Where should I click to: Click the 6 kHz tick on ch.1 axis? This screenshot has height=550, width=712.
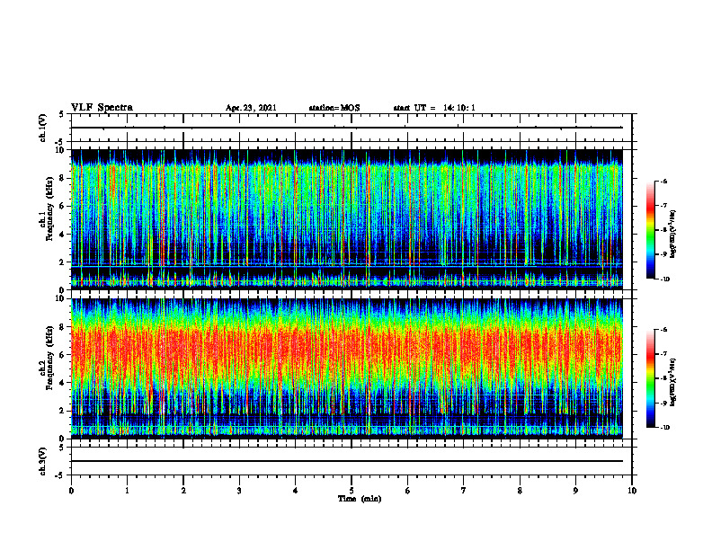click(63, 207)
